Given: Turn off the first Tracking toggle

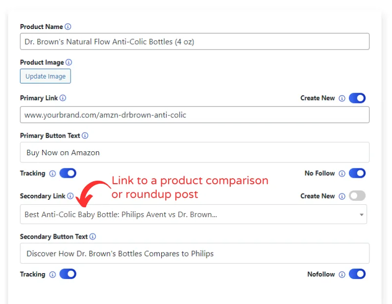Looking at the screenshot, I should click(x=68, y=173).
